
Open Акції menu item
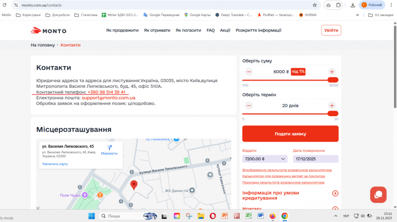(x=225, y=30)
